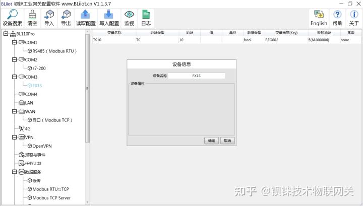Click the bool data type cell

pyautogui.click(x=254, y=40)
